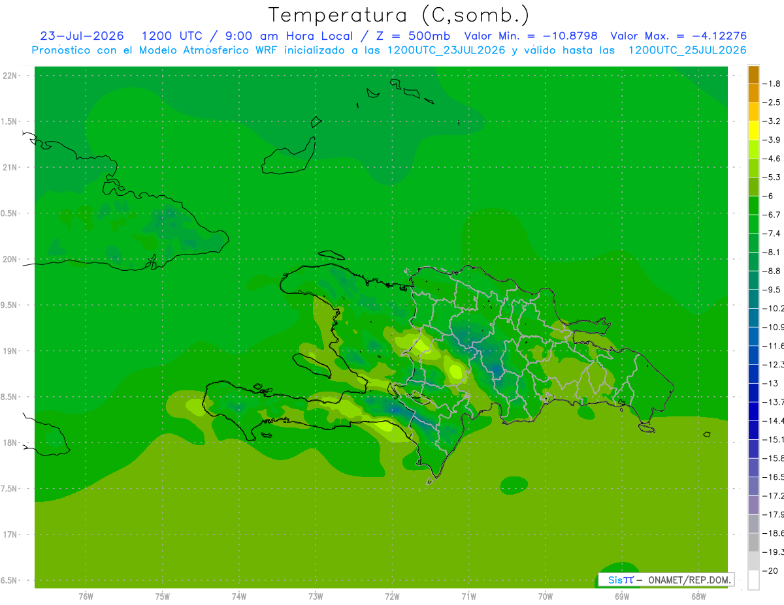Click the -4.6 legend value

click(x=773, y=159)
